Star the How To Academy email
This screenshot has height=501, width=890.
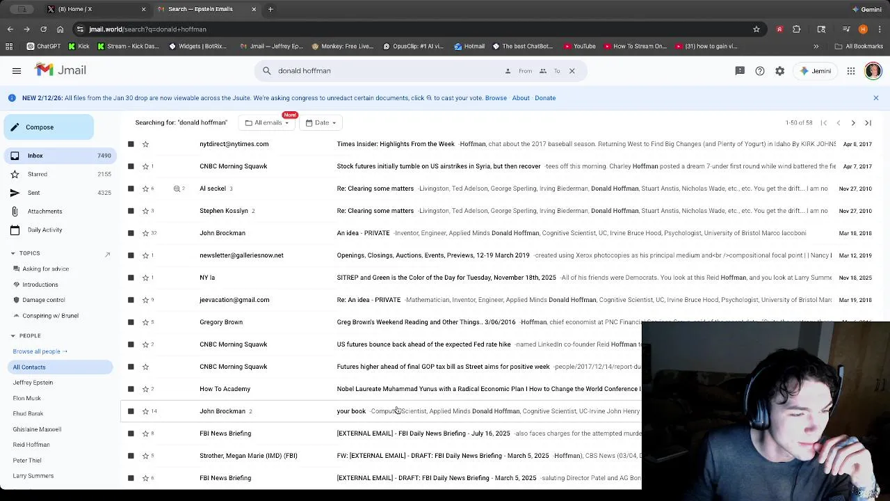(145, 389)
